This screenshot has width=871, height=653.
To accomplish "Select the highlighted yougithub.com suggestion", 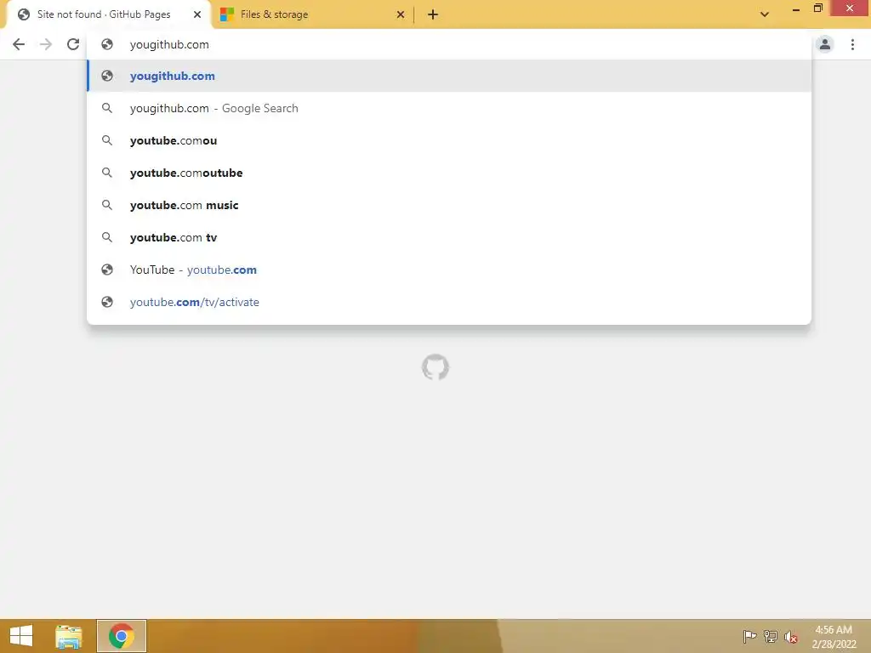I will (449, 76).
